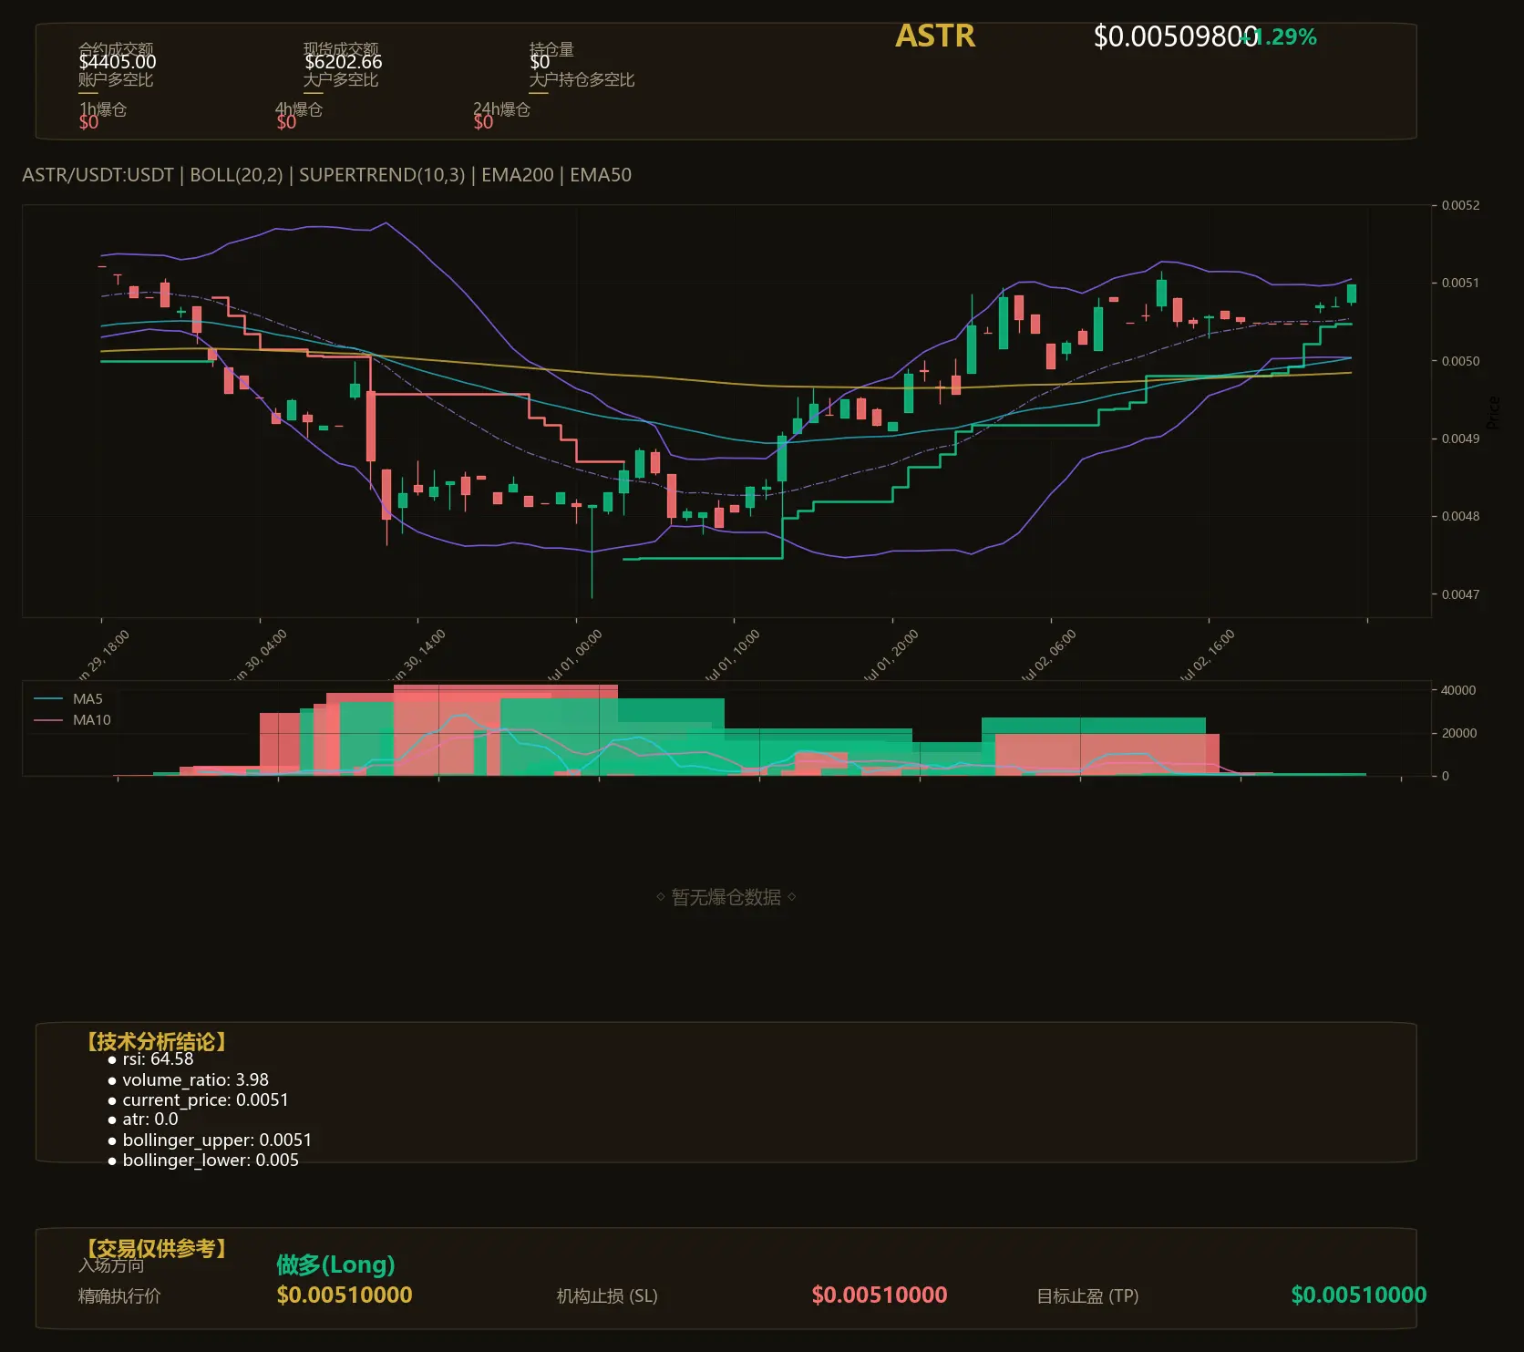This screenshot has width=1524, height=1352.
Task: Click the Jul 01, 00:00 time axis label
Action: (574, 656)
